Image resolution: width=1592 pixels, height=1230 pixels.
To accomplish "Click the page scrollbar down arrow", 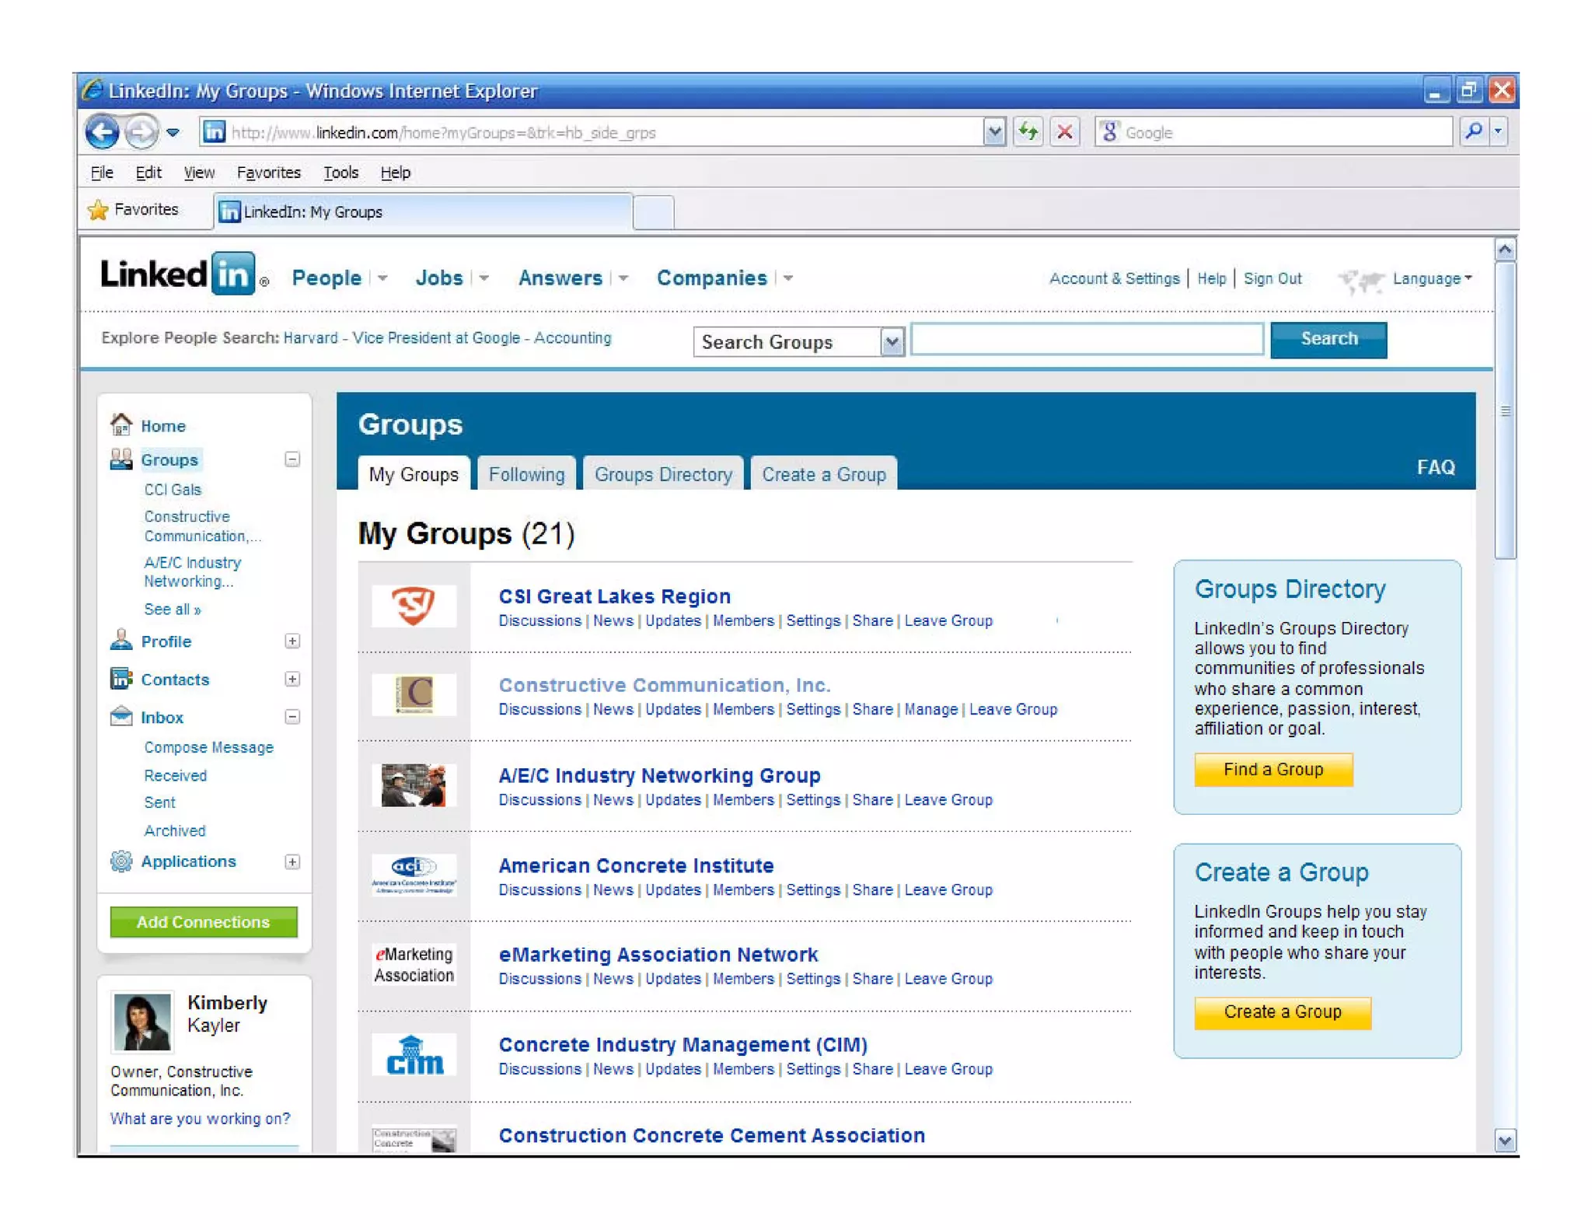I will pos(1504,1140).
